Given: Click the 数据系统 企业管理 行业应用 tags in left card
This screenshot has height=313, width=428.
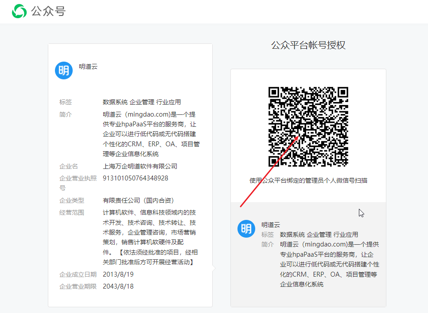Looking at the screenshot, I should (x=142, y=102).
